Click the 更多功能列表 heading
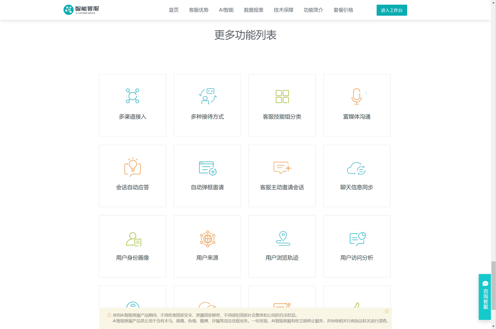496x329 pixels. pyautogui.click(x=245, y=35)
